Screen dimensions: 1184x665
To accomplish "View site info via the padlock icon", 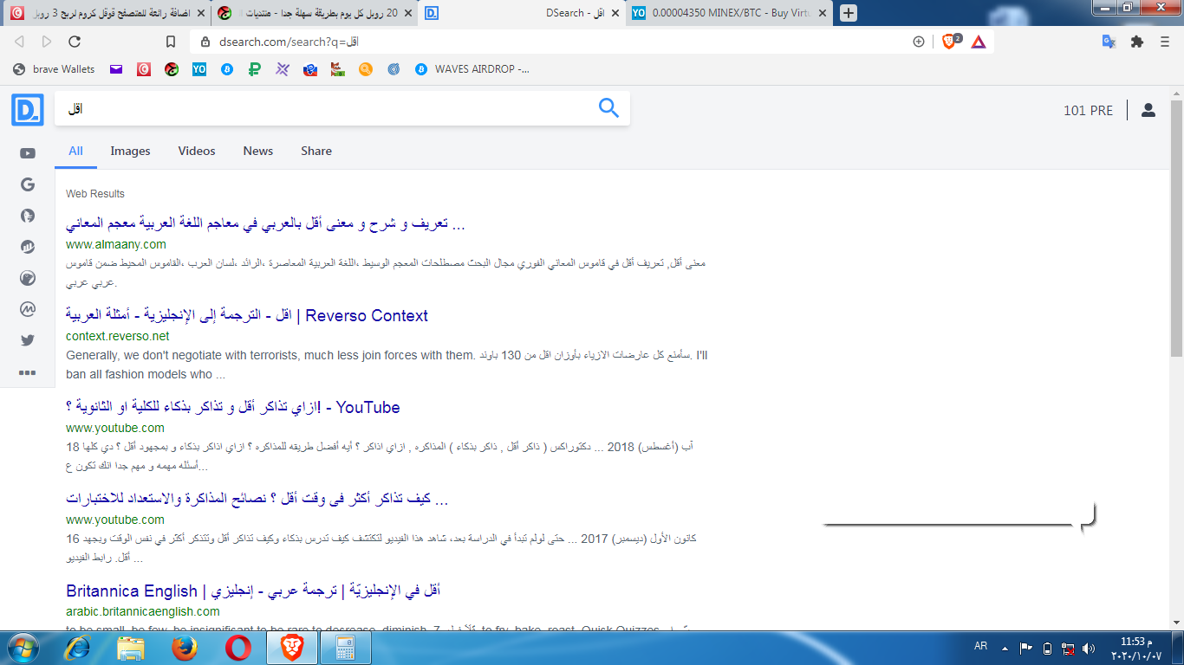I will click(x=205, y=42).
